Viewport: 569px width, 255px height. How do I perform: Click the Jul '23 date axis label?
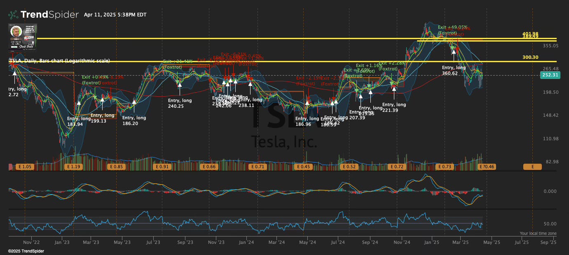pos(153,243)
